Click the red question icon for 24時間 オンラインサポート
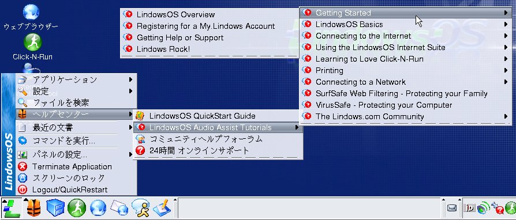 coord(140,150)
